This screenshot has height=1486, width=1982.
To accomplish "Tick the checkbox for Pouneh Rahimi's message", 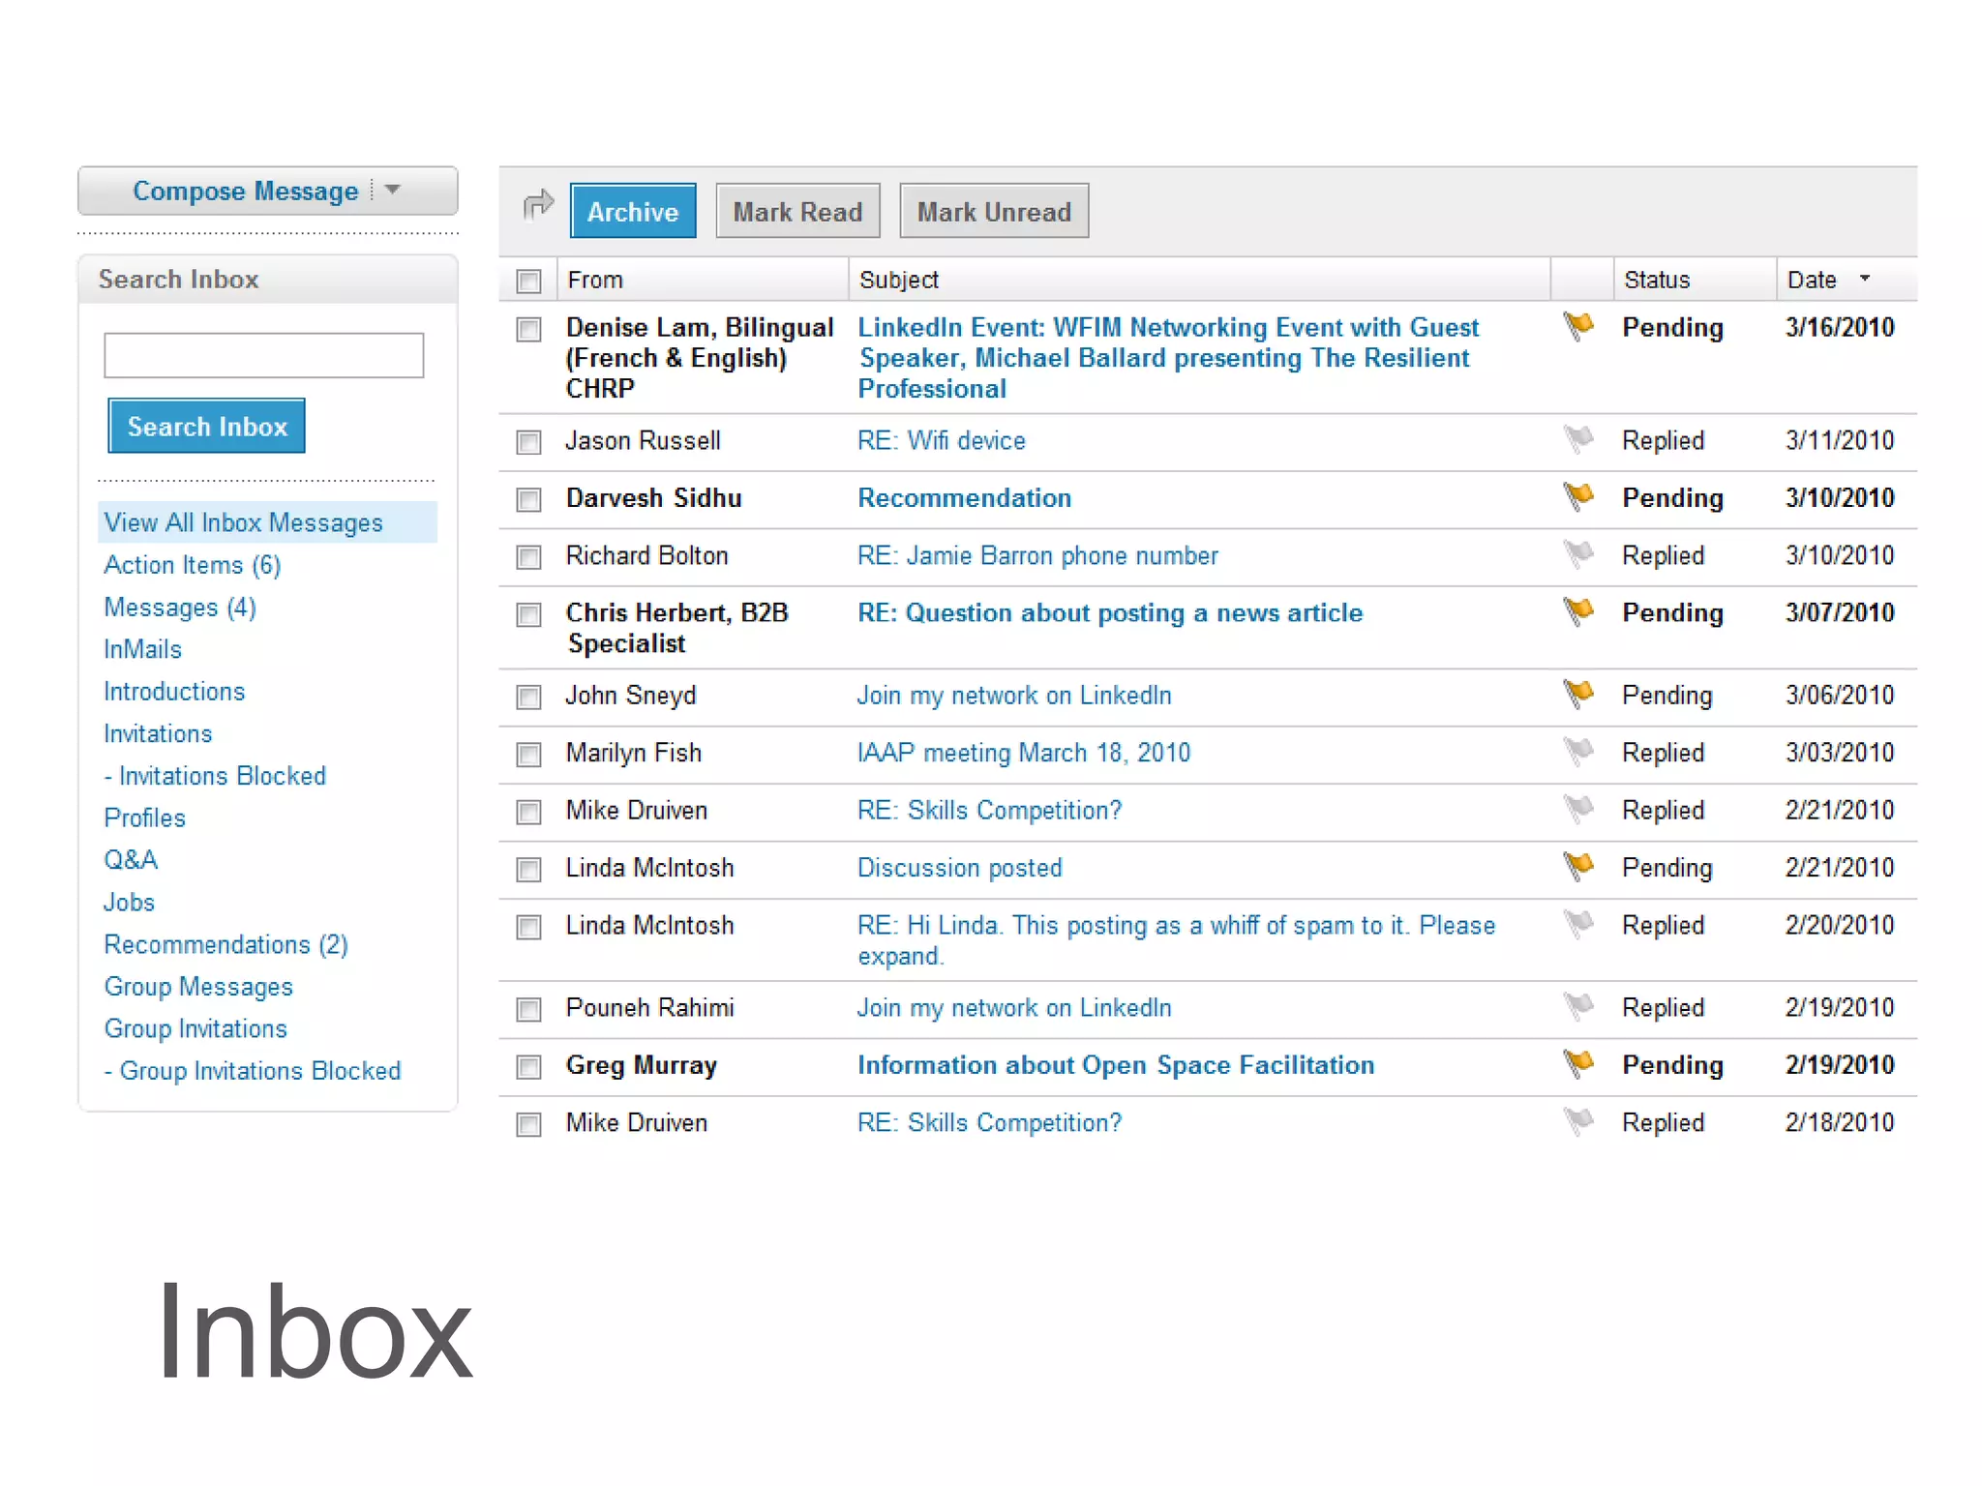I will click(528, 1010).
